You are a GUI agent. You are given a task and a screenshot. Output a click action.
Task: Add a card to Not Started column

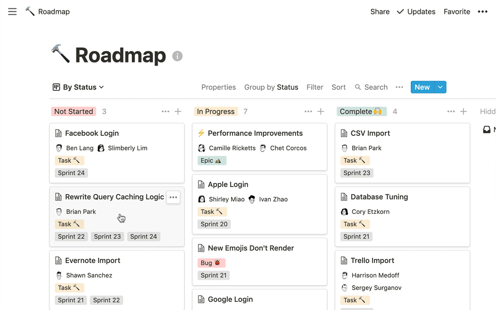click(178, 112)
